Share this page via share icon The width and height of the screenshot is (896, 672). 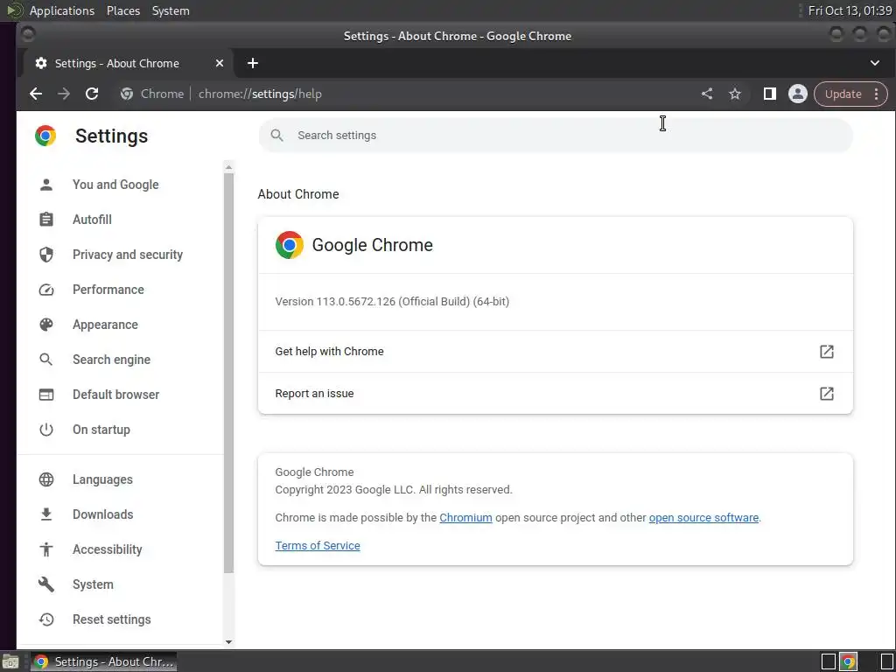click(707, 94)
